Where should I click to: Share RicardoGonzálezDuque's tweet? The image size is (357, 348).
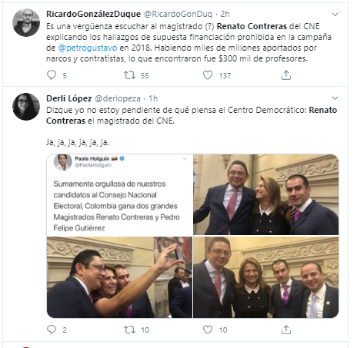pyautogui.click(x=286, y=75)
